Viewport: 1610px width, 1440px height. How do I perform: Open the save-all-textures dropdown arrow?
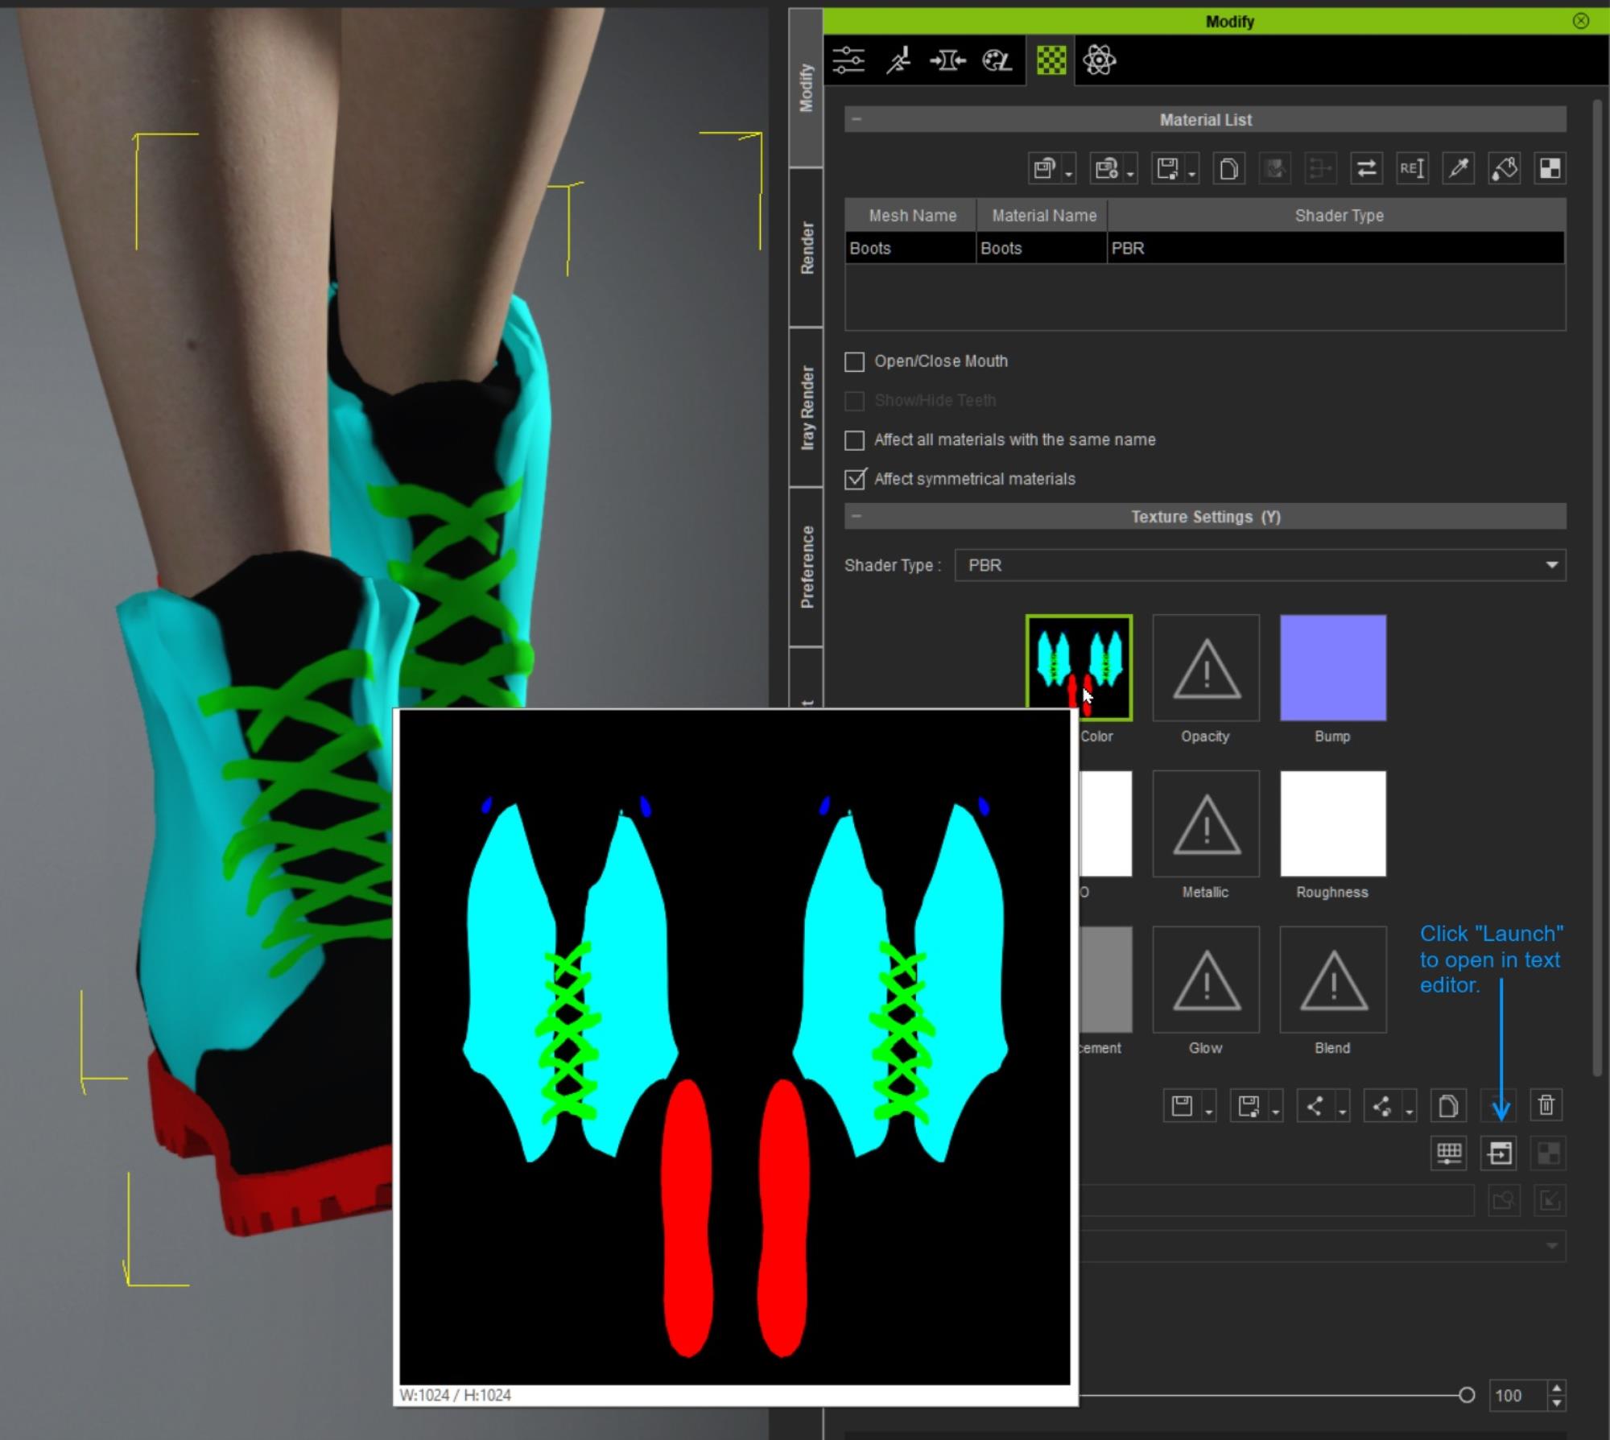click(x=1275, y=1112)
